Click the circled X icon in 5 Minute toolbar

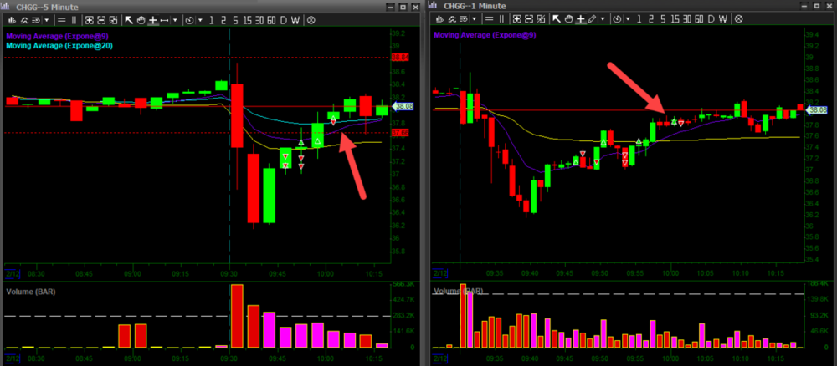click(311, 19)
